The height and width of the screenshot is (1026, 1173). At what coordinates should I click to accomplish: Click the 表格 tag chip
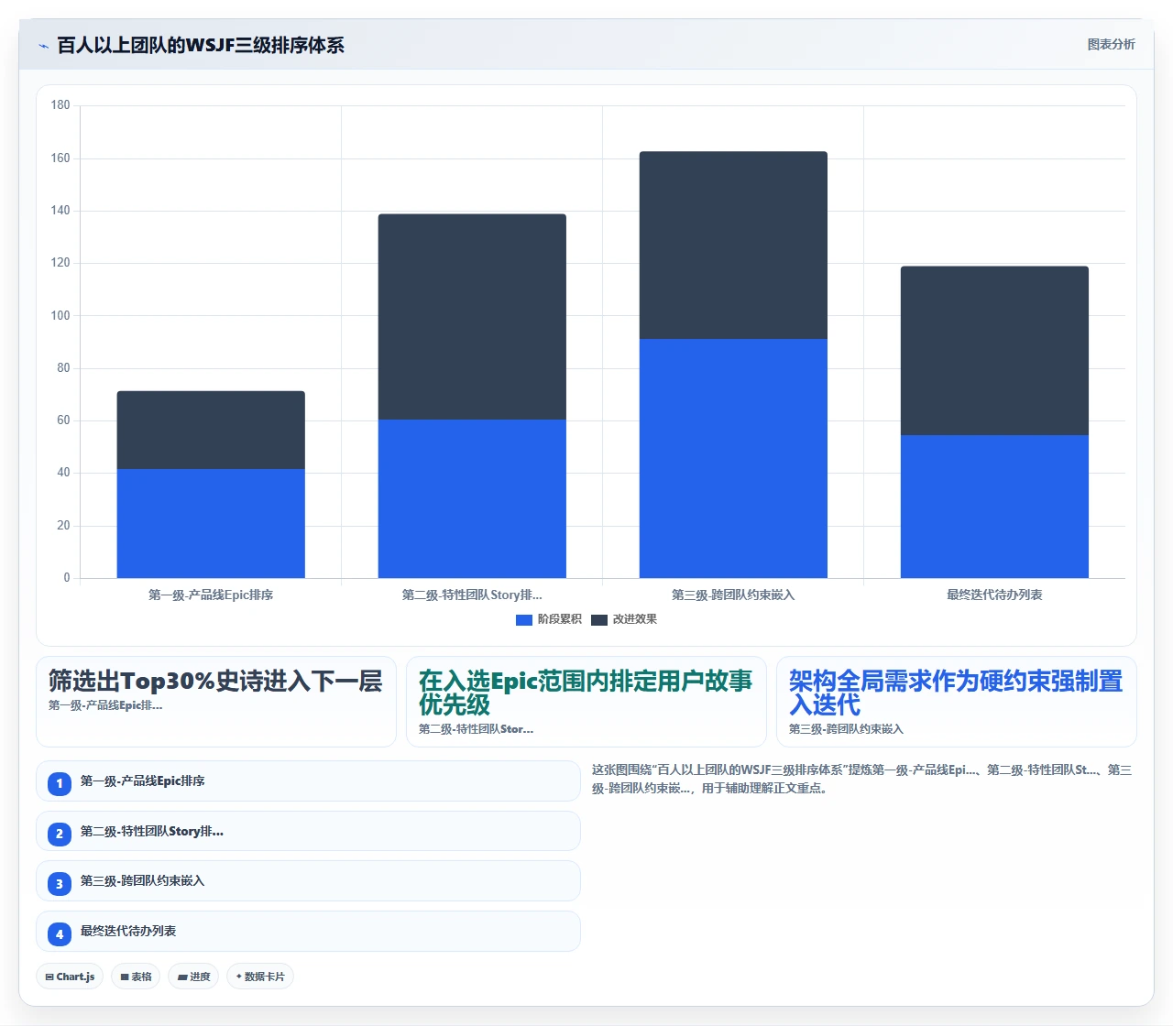tap(136, 977)
